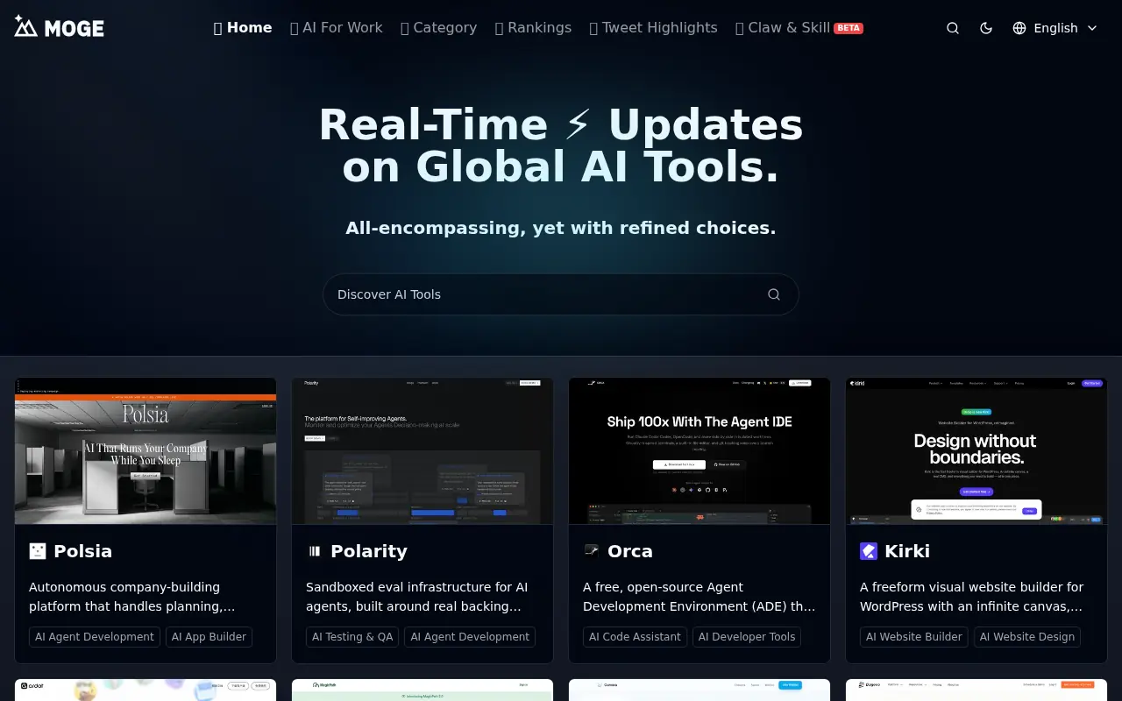This screenshot has height=701, width=1122.
Task: Open the search icon in header
Action: [x=953, y=28]
